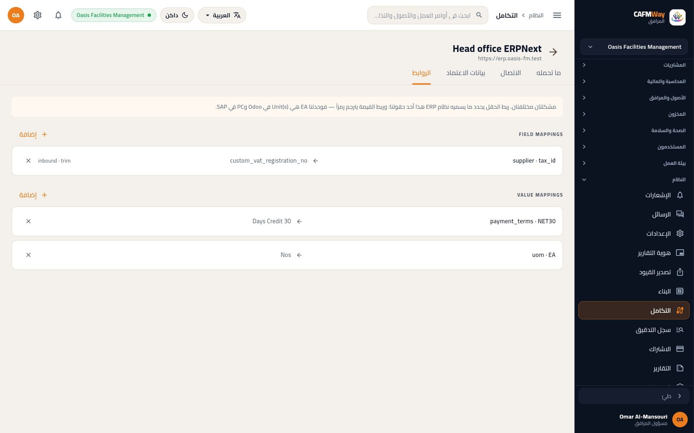Click the Days Credit 30 value
The image size is (694, 433).
(x=272, y=221)
